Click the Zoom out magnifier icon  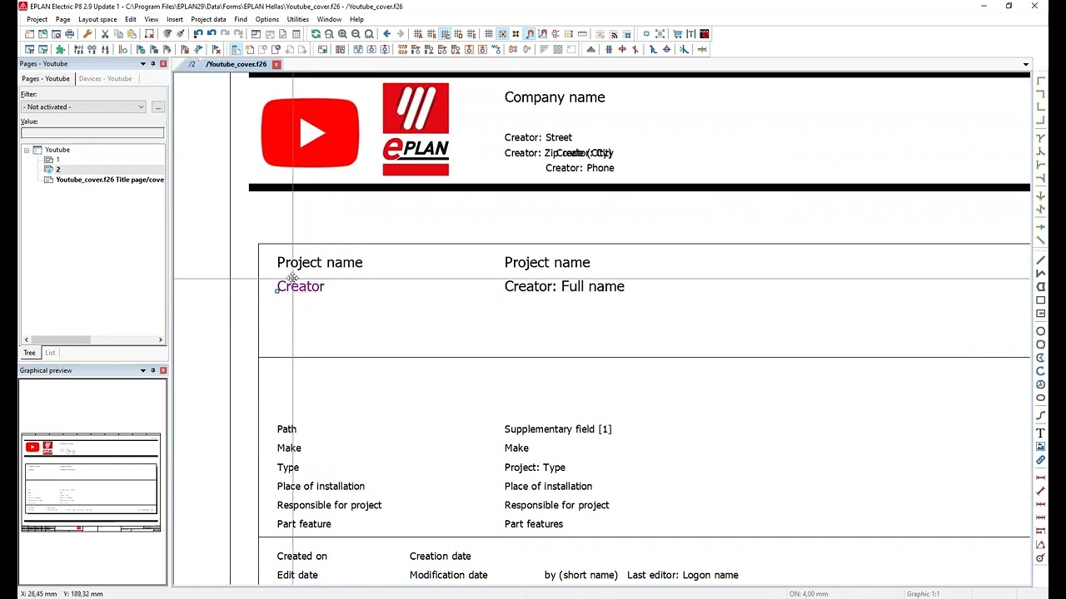click(356, 34)
